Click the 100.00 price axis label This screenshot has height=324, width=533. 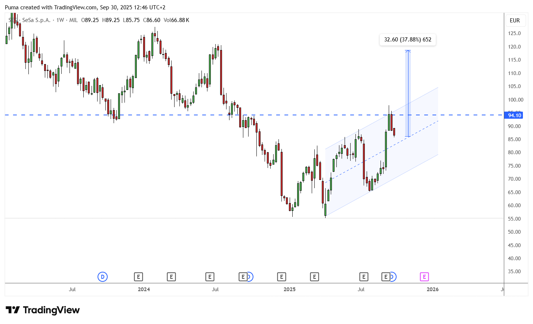tap(515, 100)
